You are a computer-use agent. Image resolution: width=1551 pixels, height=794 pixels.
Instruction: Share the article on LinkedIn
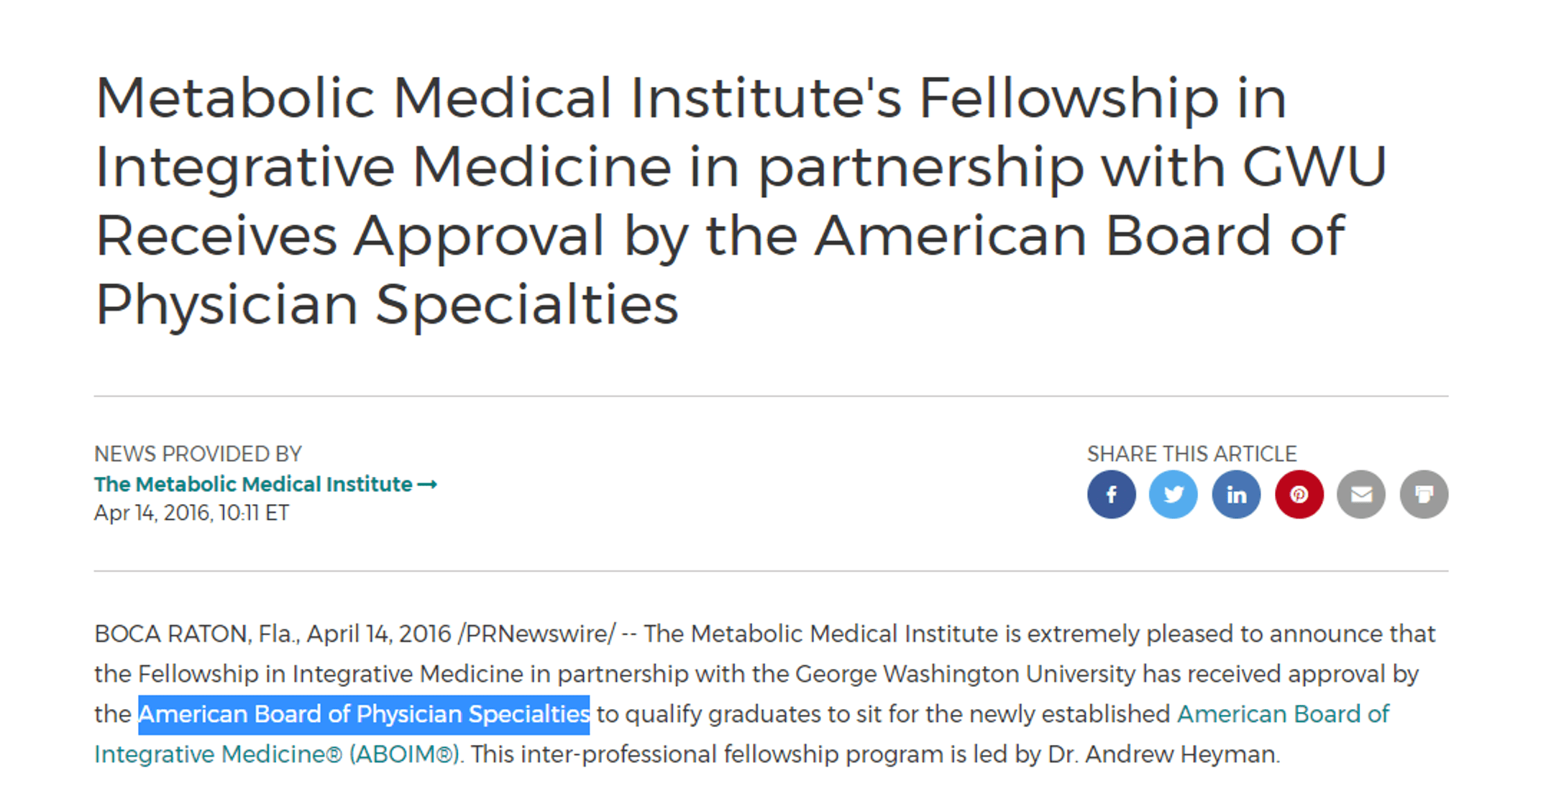click(1236, 495)
